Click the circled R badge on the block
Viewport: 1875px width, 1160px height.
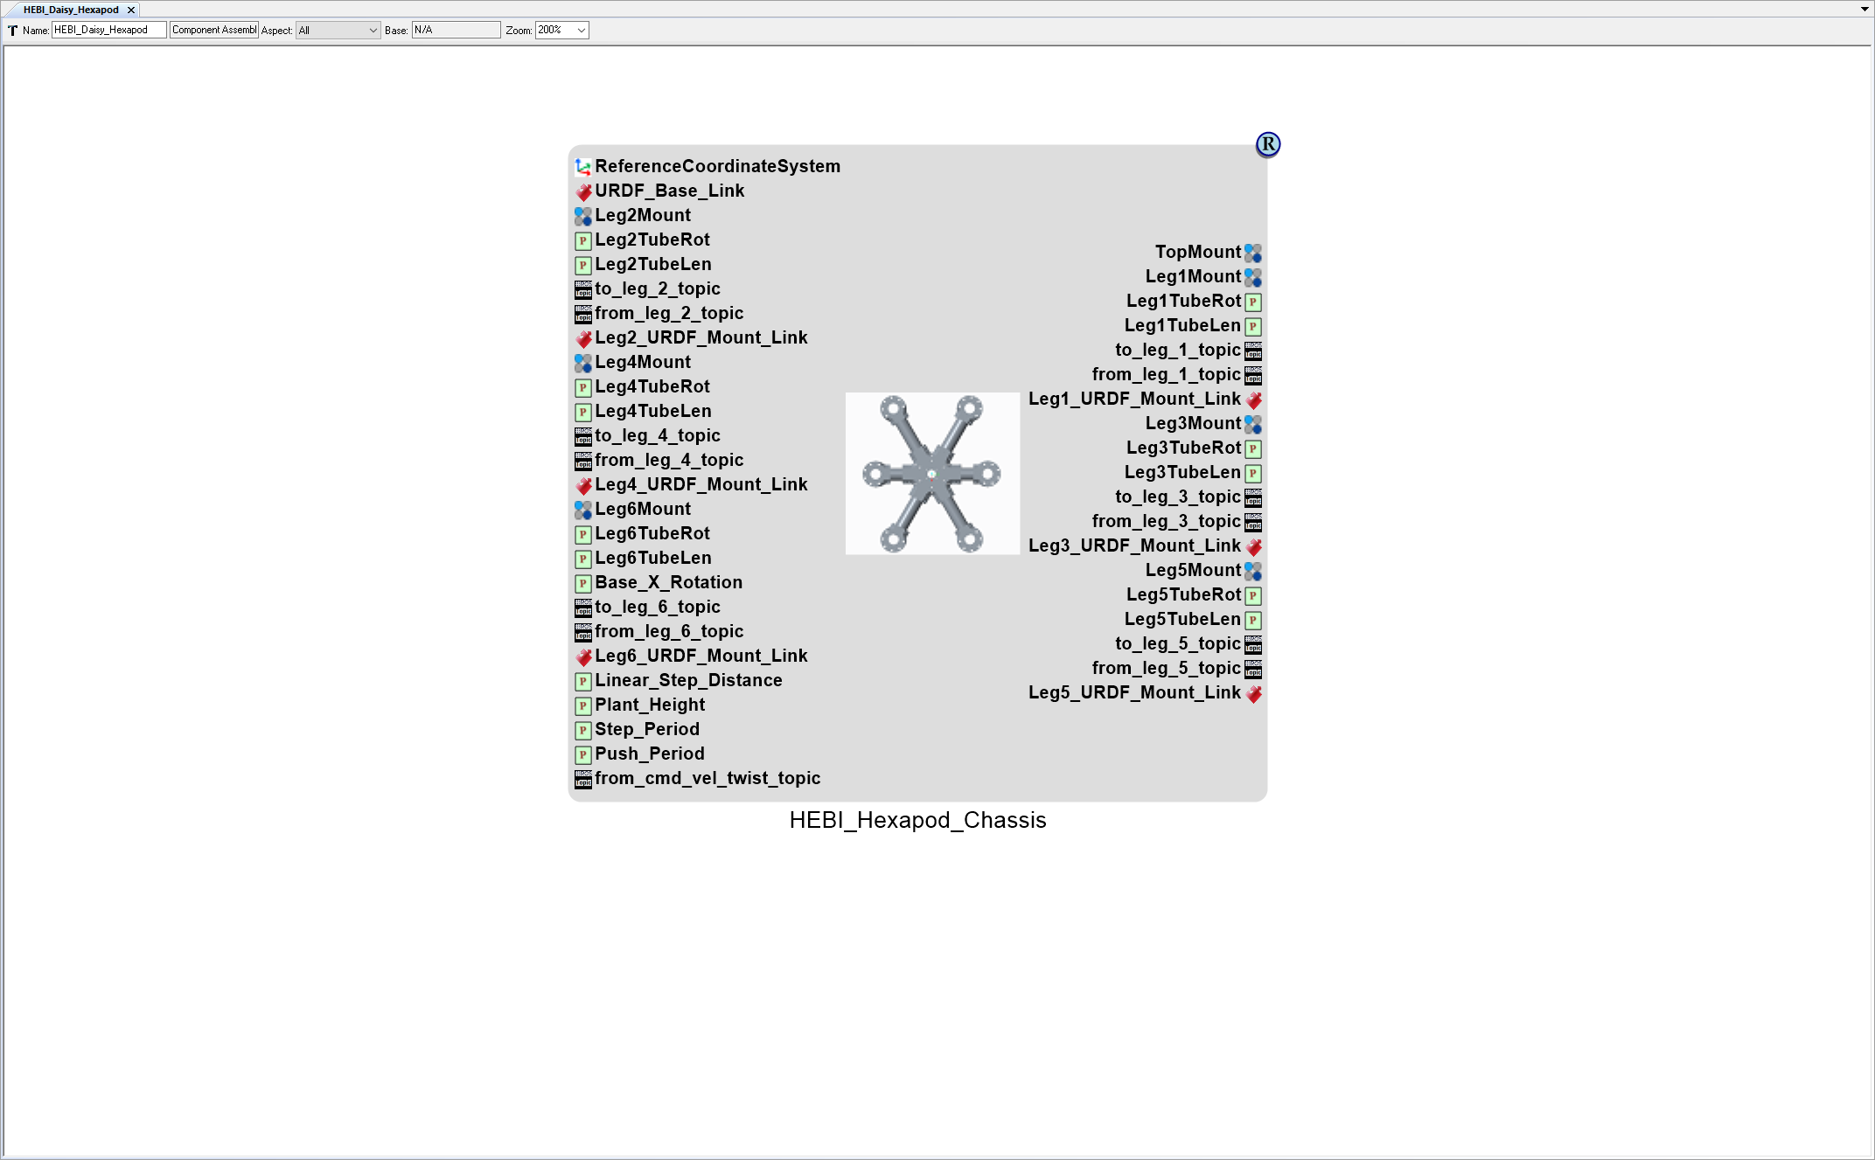pos(1267,144)
